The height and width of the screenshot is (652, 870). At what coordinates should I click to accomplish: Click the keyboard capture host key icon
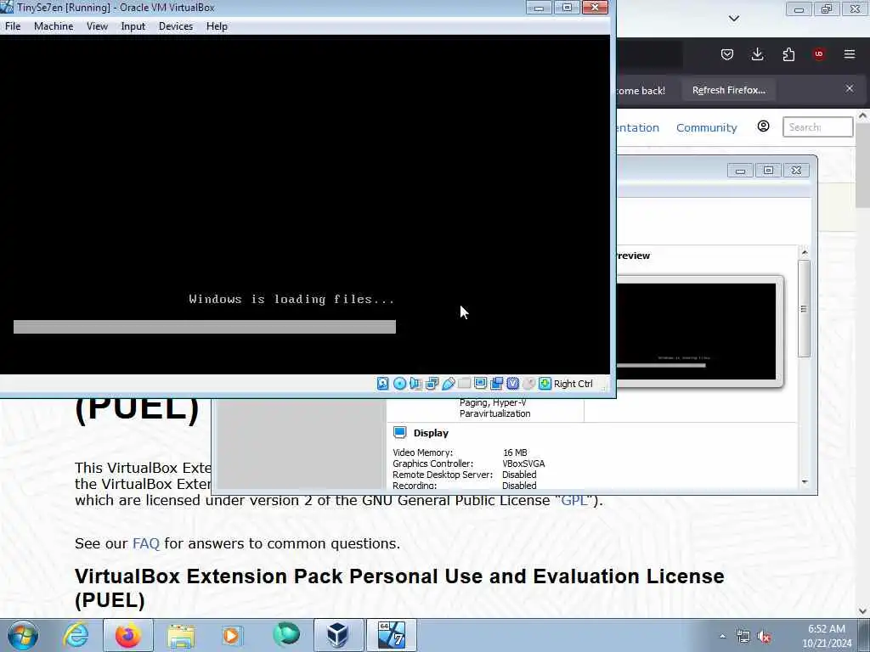coord(545,384)
